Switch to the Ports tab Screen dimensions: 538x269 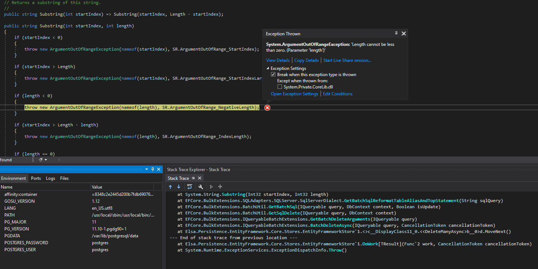[x=36, y=178]
